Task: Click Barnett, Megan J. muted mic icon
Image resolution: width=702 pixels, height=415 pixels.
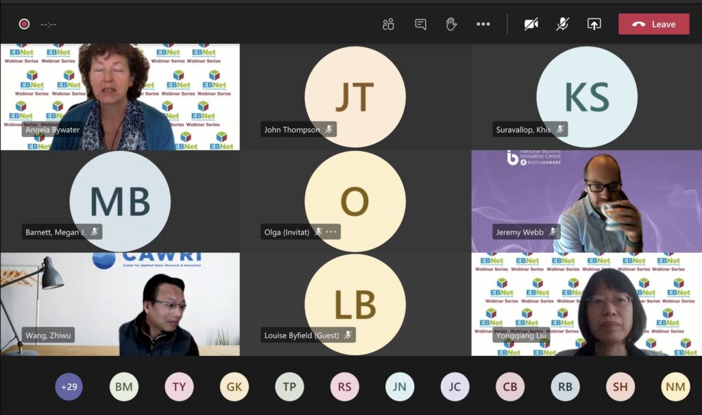Action: 95,232
